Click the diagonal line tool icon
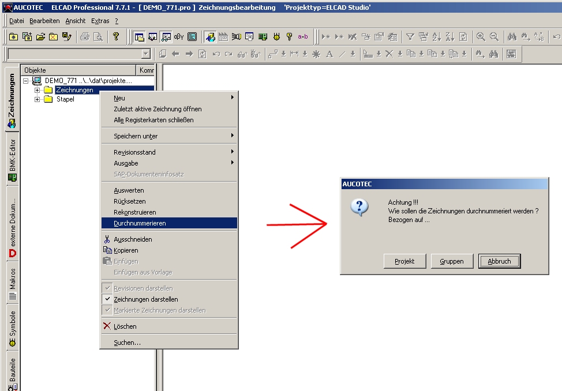Image resolution: width=562 pixels, height=391 pixels. [343, 54]
